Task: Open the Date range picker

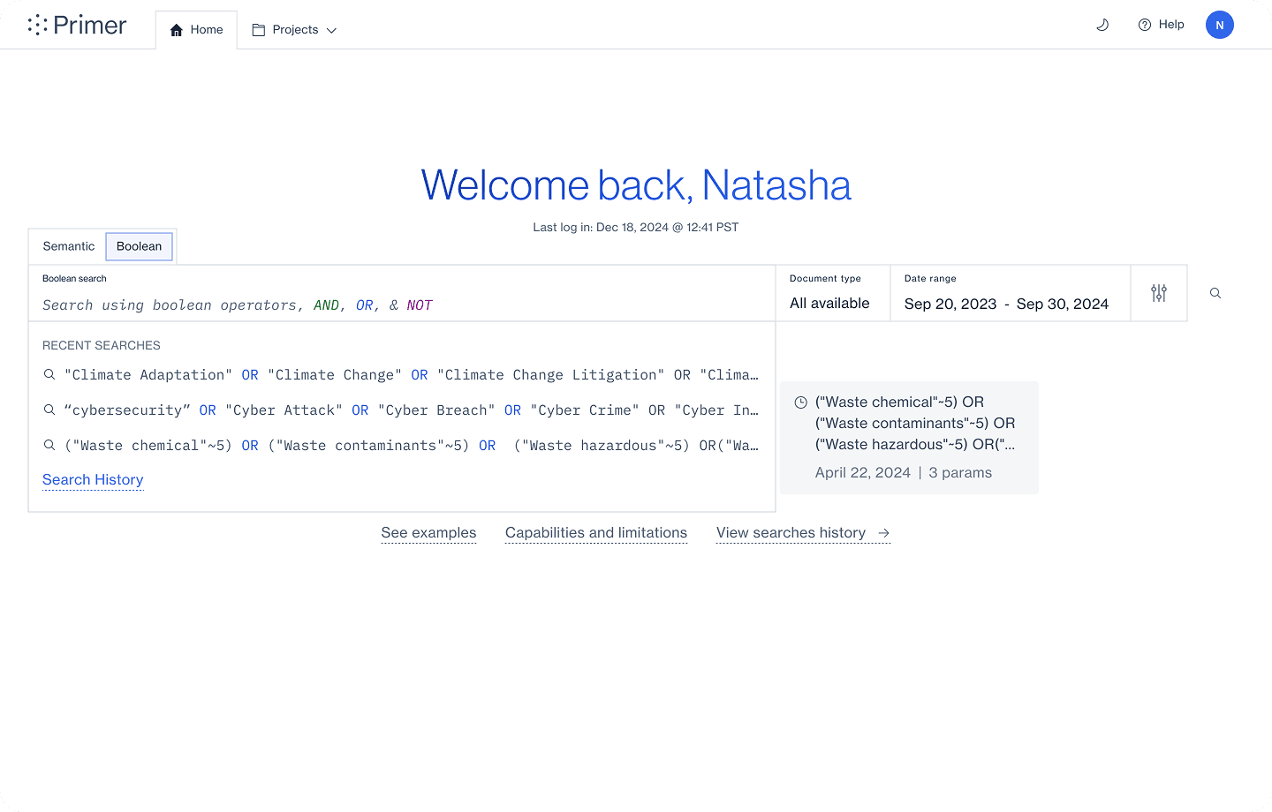Action: pos(1011,293)
